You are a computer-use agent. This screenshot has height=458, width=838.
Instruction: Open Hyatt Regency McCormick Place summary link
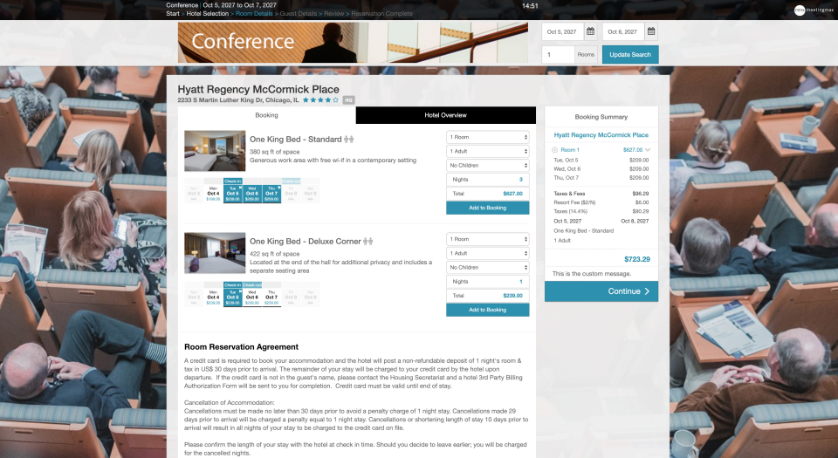click(x=601, y=135)
